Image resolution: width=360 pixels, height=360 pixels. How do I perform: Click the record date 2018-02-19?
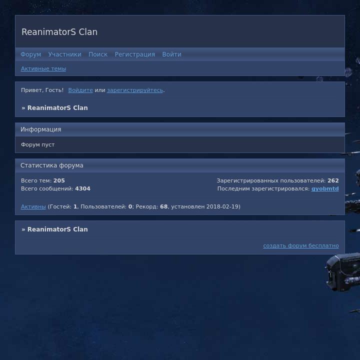pyautogui.click(x=222, y=206)
